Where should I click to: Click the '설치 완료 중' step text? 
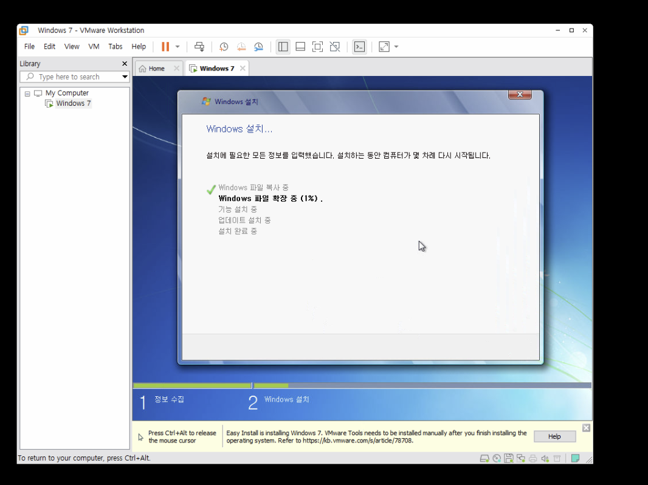point(238,232)
